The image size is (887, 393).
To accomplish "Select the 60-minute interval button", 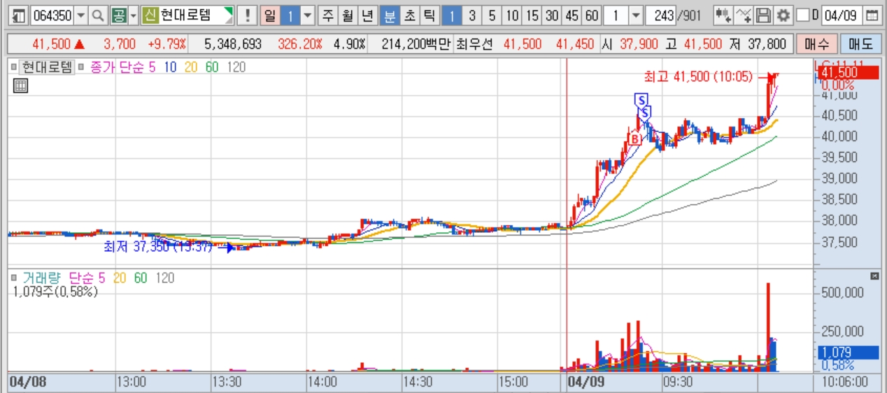I will point(592,15).
